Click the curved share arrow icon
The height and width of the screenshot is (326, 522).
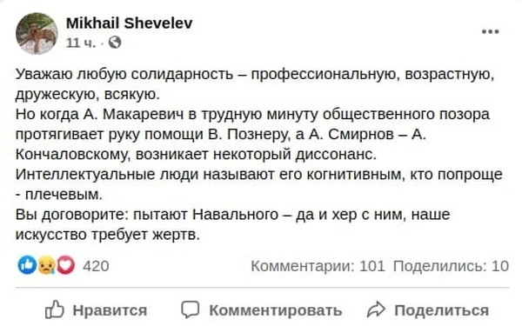pyautogui.click(x=376, y=309)
